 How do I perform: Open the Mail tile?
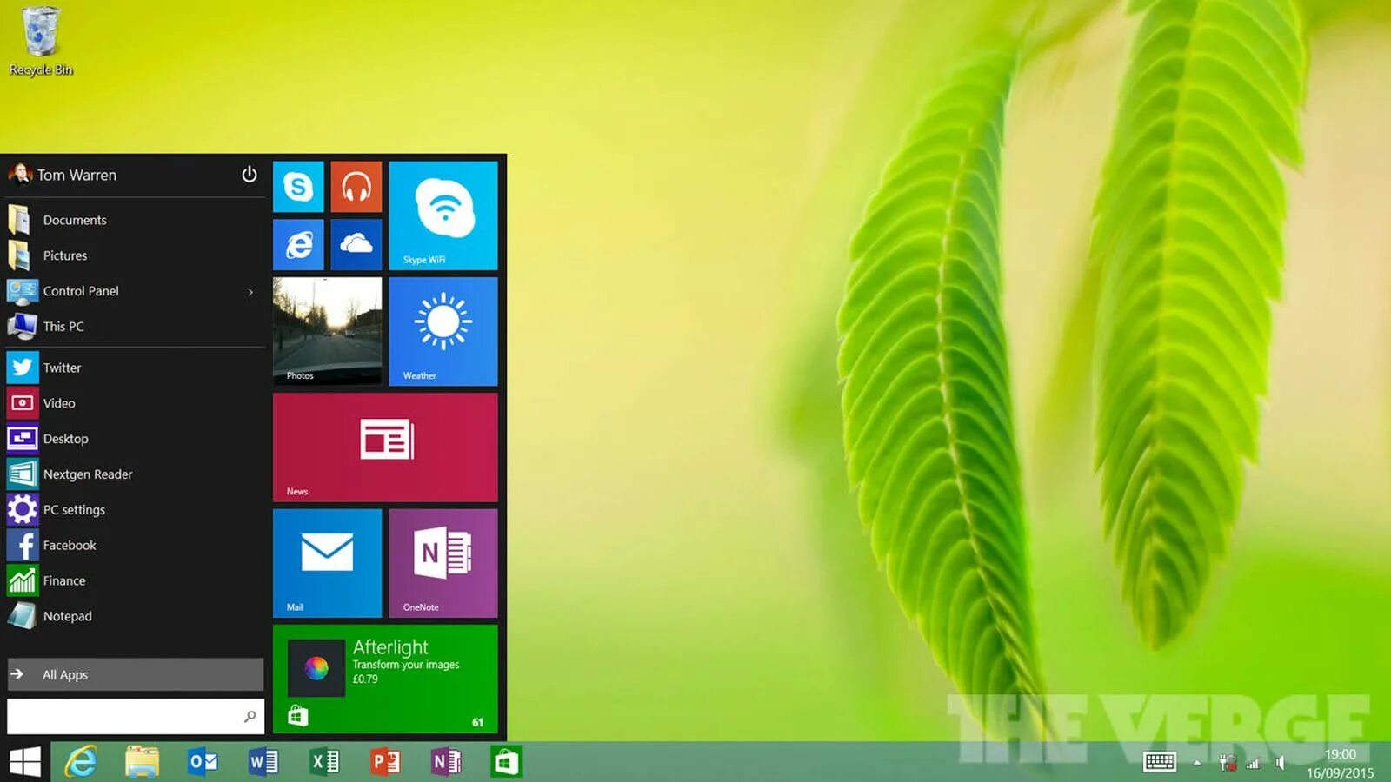[x=327, y=563]
